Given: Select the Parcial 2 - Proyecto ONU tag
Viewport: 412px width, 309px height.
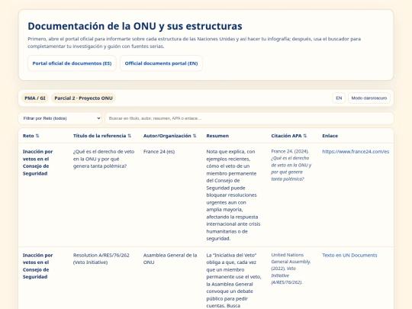Looking at the screenshot, I should (x=83, y=98).
